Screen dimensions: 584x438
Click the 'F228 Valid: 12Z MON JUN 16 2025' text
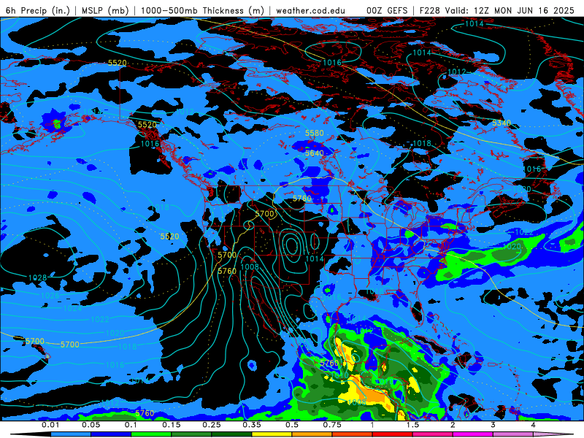click(x=497, y=10)
